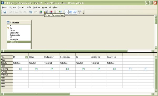Image resolution: width=158 pixels, height=96 pixels.
Task: Click the Řadit row header
Action: click(7, 66)
